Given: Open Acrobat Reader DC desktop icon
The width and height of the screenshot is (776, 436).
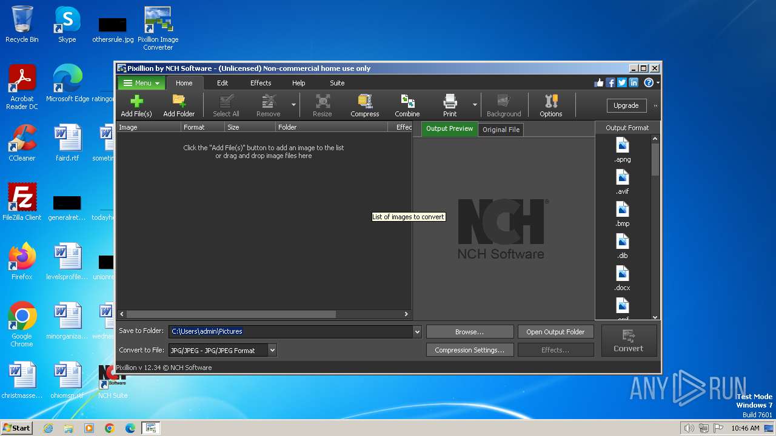Looking at the screenshot, I should coord(22,88).
